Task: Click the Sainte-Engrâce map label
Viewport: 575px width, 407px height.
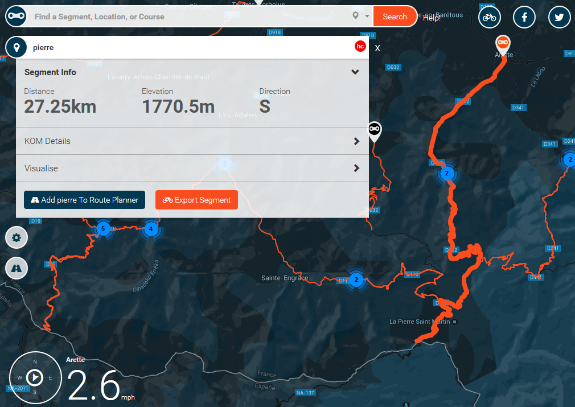Action: [x=285, y=278]
